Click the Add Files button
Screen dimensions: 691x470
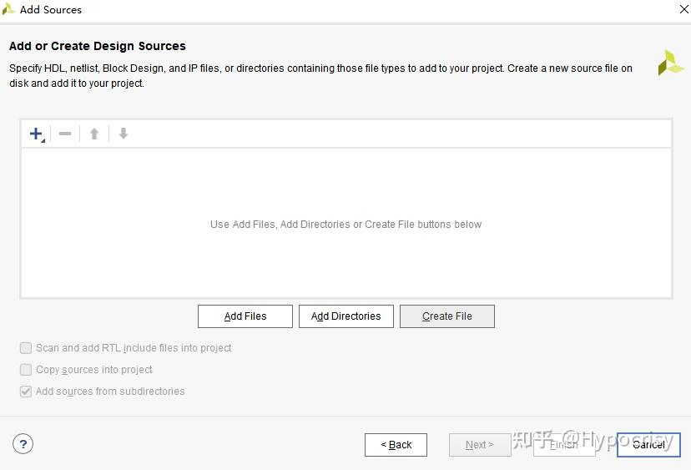tap(245, 316)
